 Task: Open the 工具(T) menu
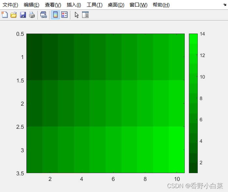[94, 5]
